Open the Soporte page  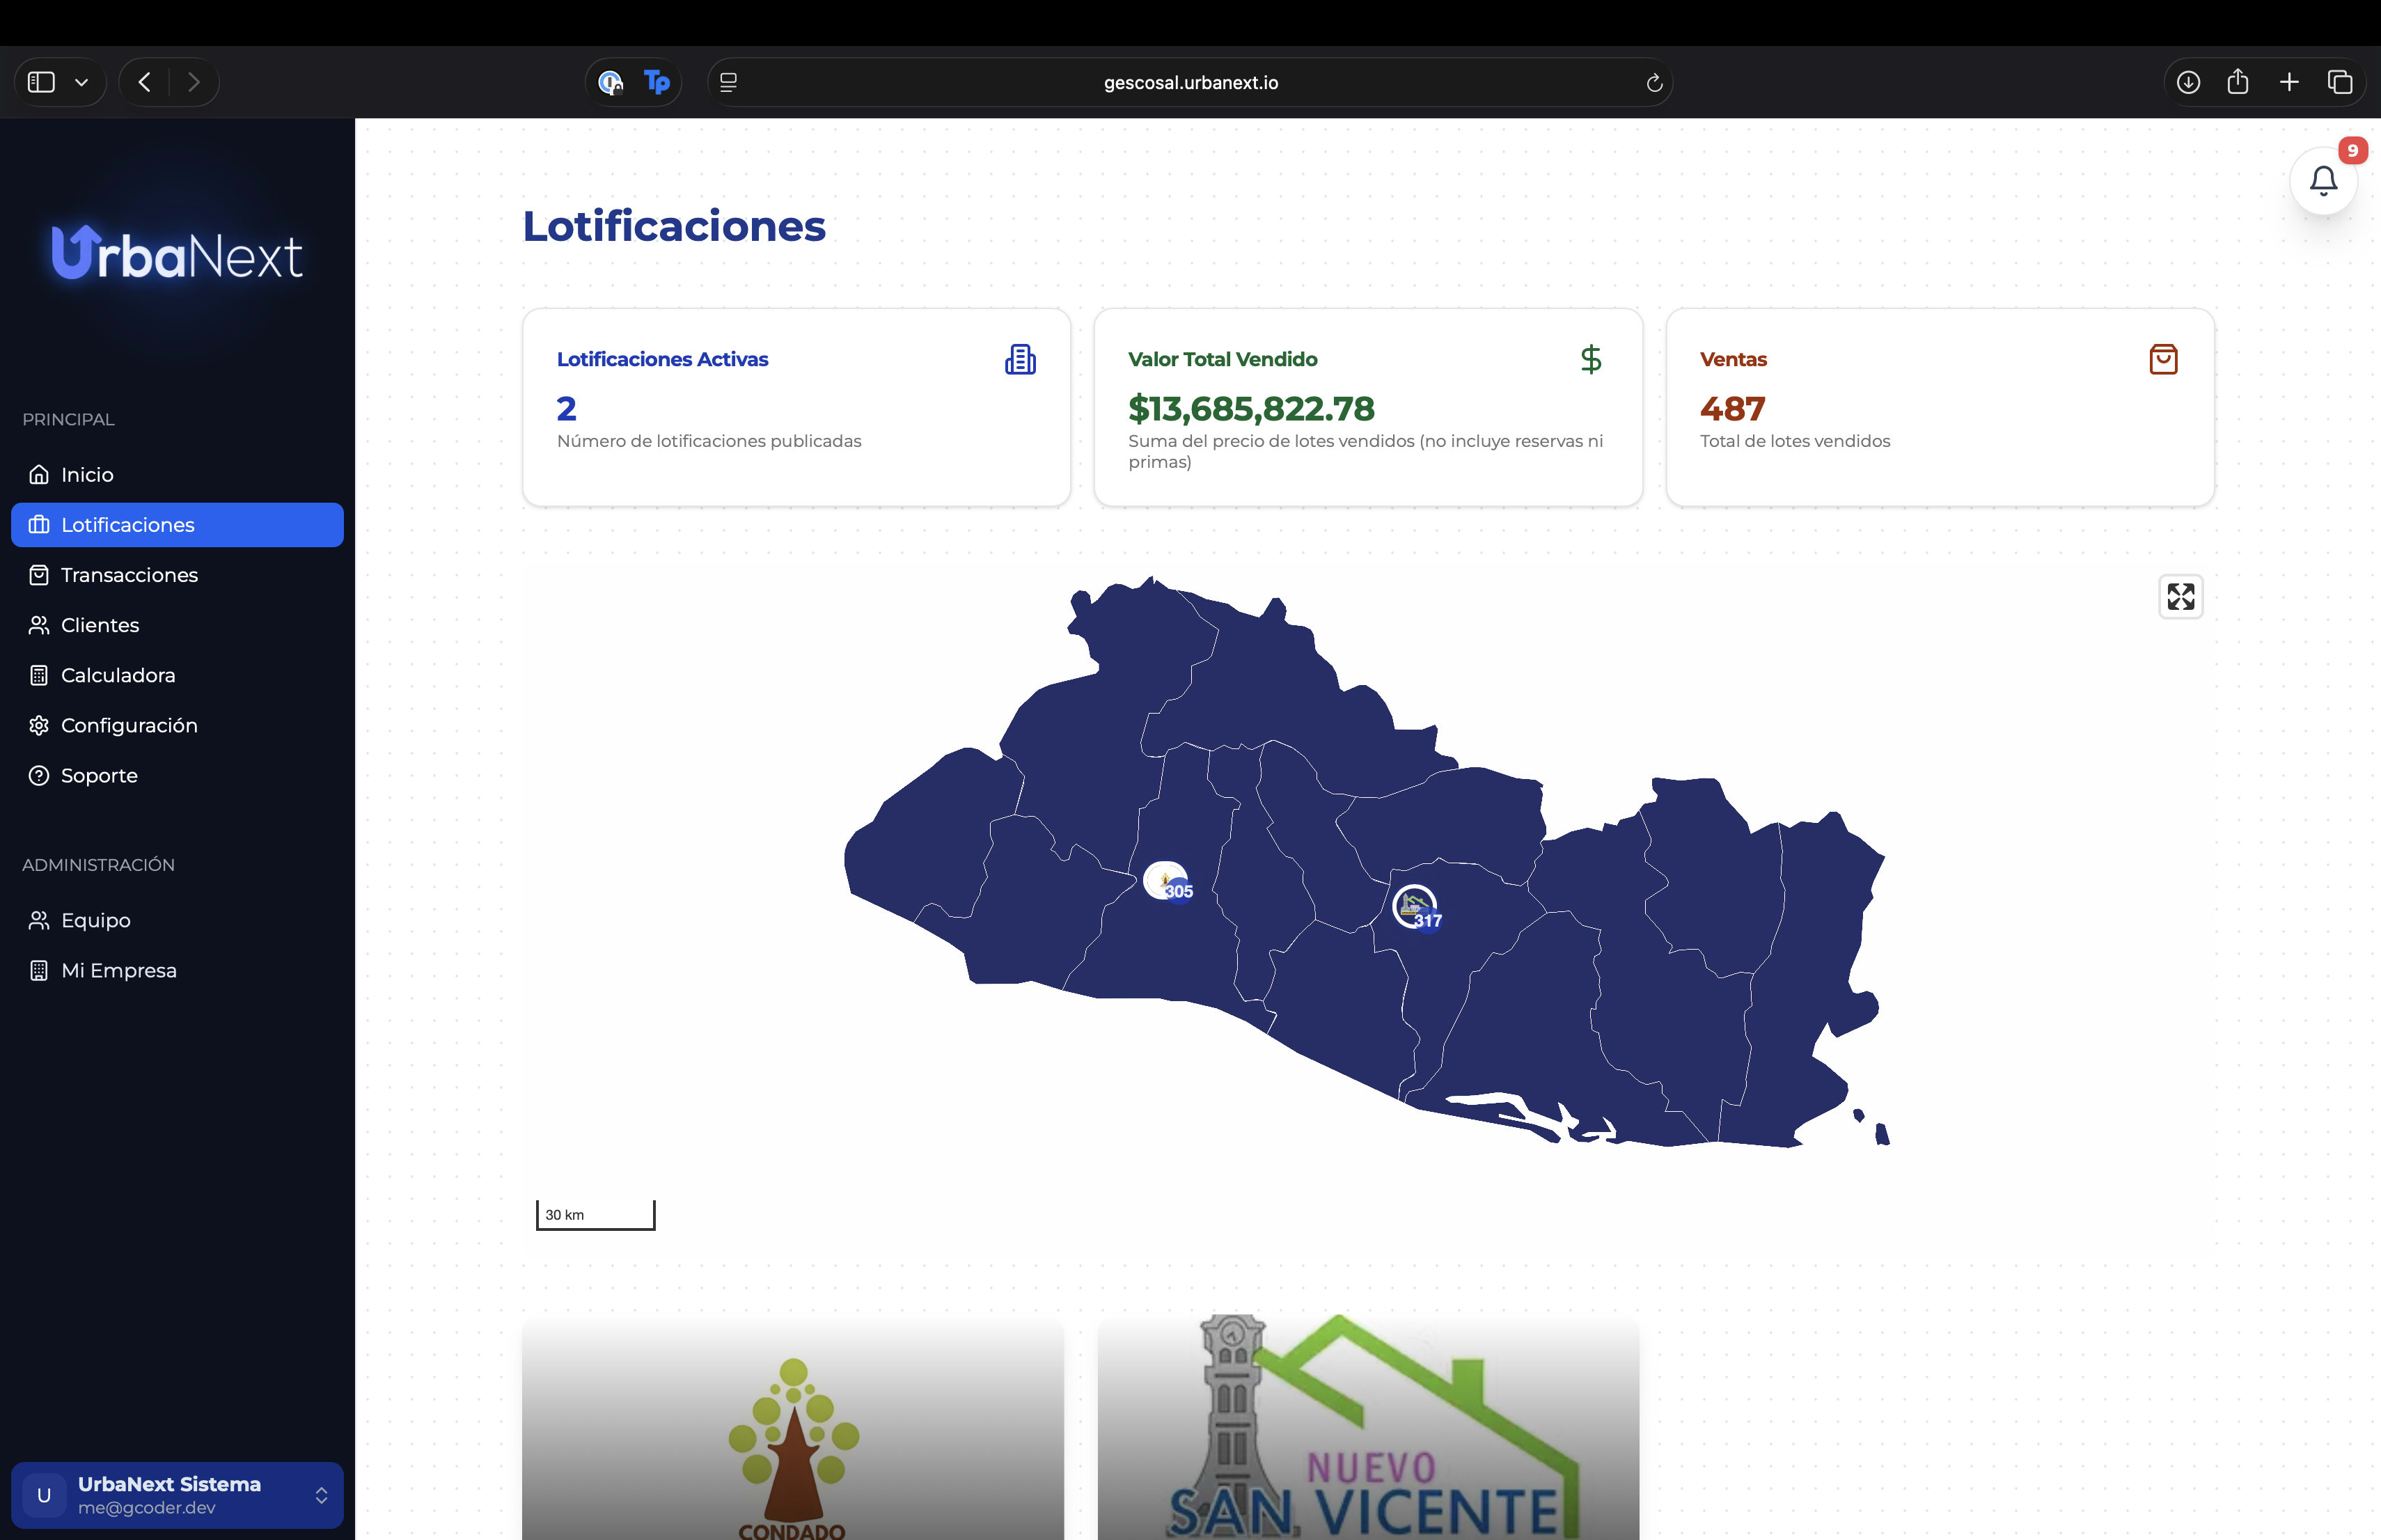click(x=178, y=776)
